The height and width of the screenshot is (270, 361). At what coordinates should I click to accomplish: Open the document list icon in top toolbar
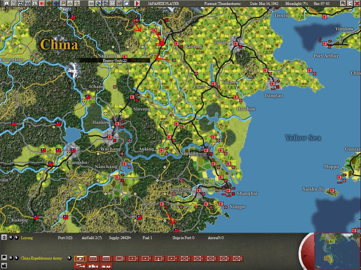[x=14, y=4]
